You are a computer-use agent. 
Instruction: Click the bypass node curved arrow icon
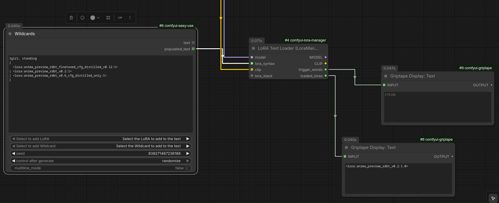[x=120, y=18]
